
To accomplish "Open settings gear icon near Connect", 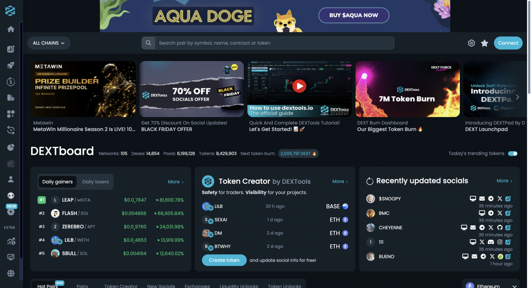I will tap(471, 43).
